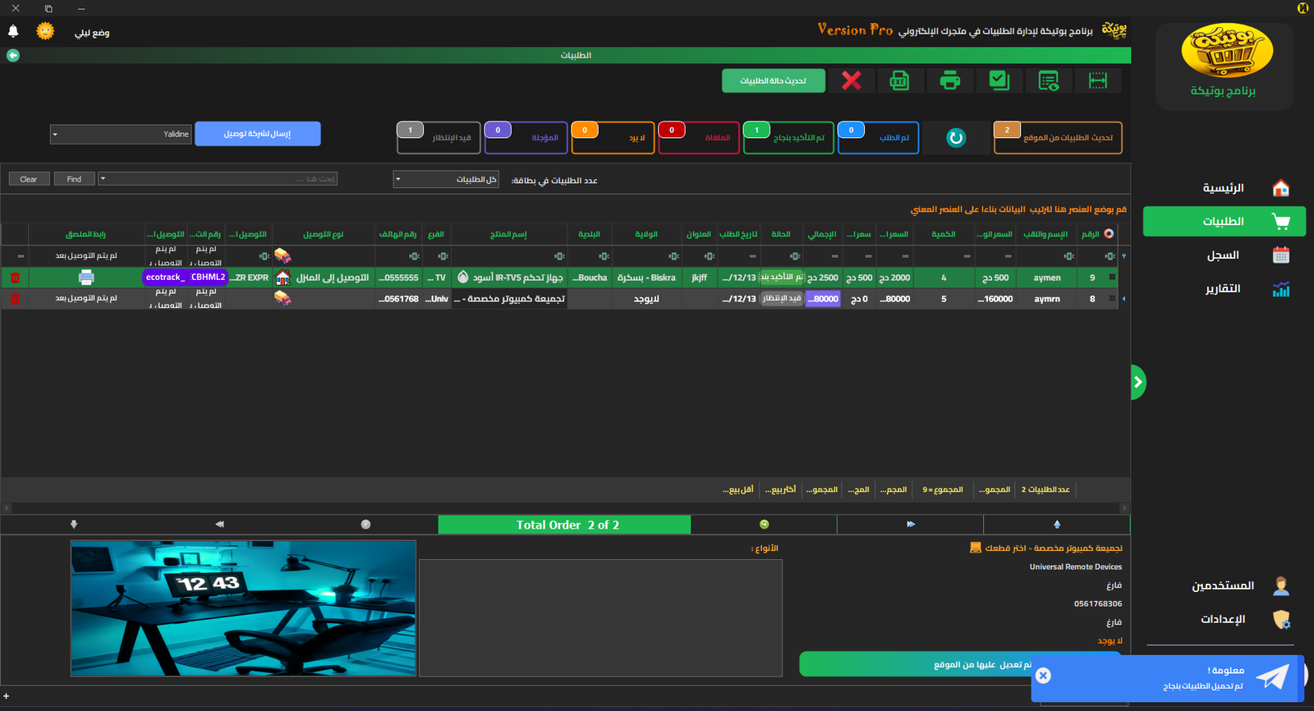Click the horizontal scrollbar under the table
The width and height of the screenshot is (1314, 711).
(x=566, y=508)
